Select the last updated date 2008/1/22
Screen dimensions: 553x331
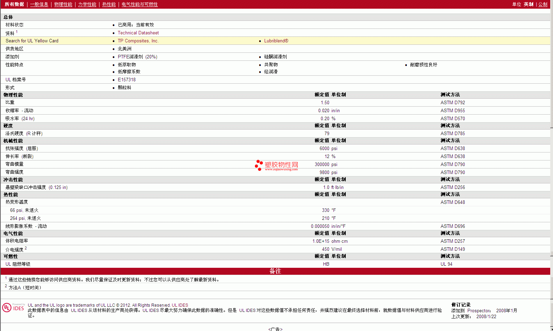[x=486, y=317]
